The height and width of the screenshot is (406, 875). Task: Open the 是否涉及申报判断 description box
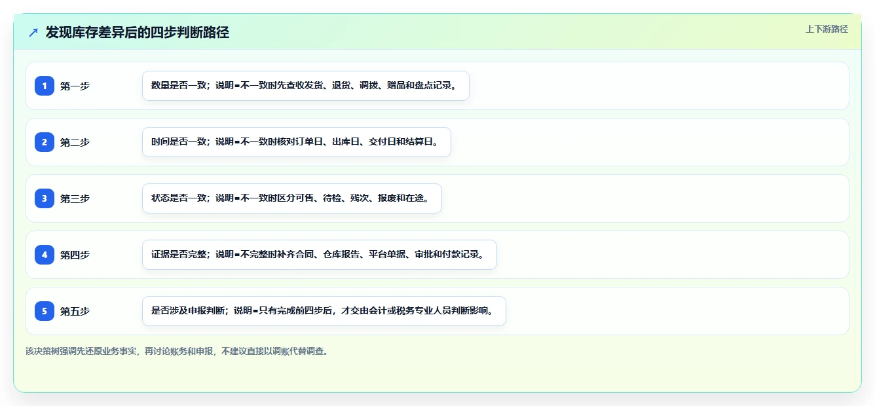(x=324, y=311)
